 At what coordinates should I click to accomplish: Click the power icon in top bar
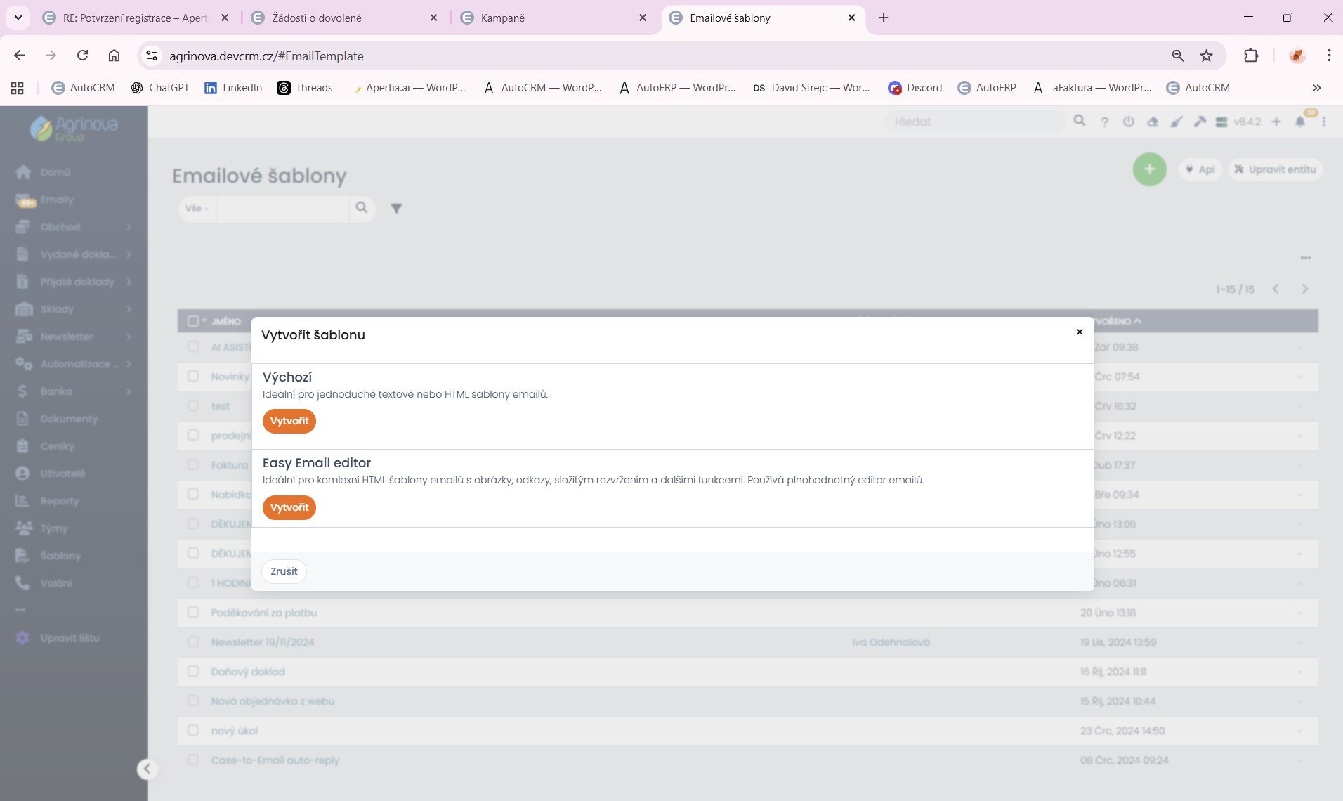[x=1129, y=122]
